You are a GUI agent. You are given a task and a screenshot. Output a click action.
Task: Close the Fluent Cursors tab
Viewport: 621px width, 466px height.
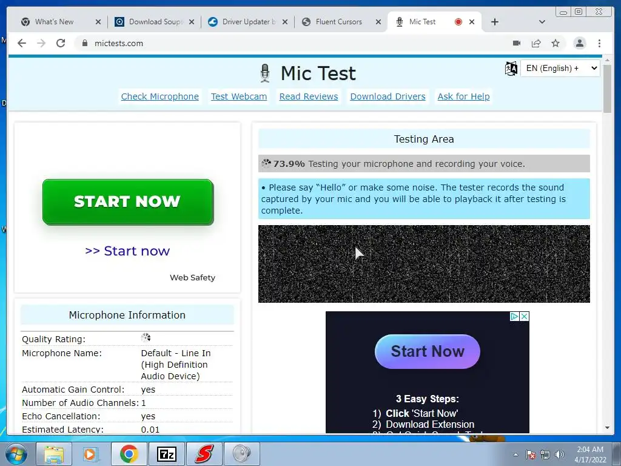[378, 22]
